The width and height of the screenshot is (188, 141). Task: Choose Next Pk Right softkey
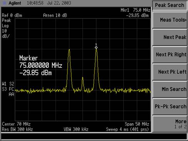click(170, 55)
